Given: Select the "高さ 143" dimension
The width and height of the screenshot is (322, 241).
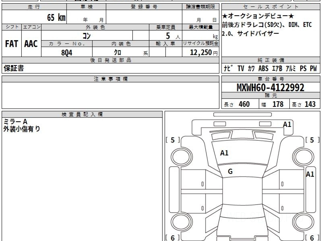Looking at the screenshot, I should [x=304, y=104].
